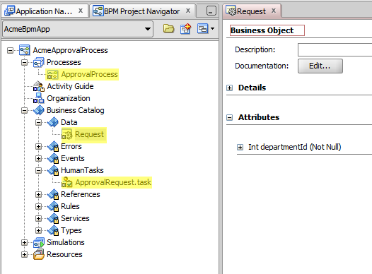This screenshot has height=274, width=372.
Task: Click the locked Services module icon
Action: [x=52, y=218]
